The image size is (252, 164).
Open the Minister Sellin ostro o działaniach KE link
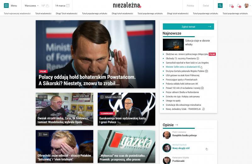(x=183, y=67)
